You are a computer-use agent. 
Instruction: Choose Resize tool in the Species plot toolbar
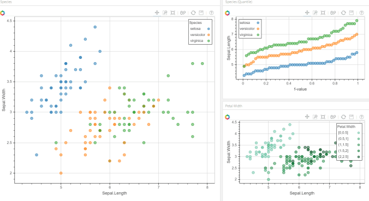tap(172, 13)
